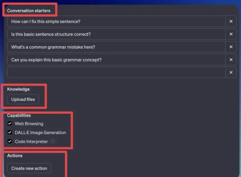Click the Conversation starters heading
This screenshot has height=177, width=241.
coord(29,10)
